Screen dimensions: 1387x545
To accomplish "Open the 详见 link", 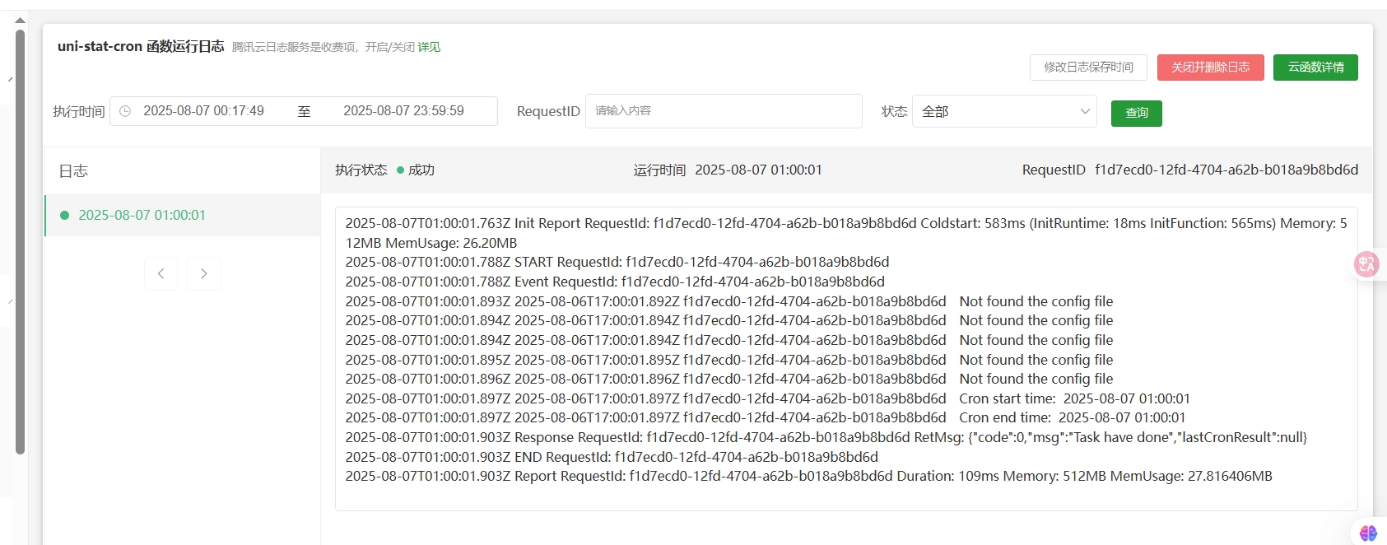I will pyautogui.click(x=429, y=47).
